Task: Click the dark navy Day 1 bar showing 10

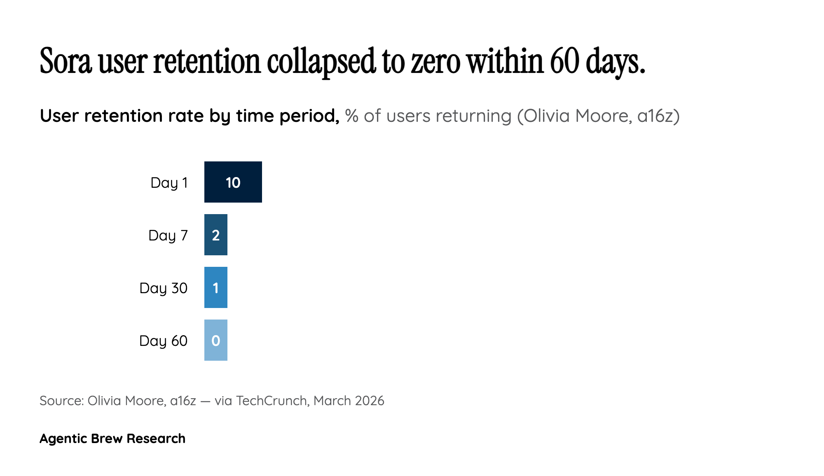Action: pyautogui.click(x=233, y=182)
